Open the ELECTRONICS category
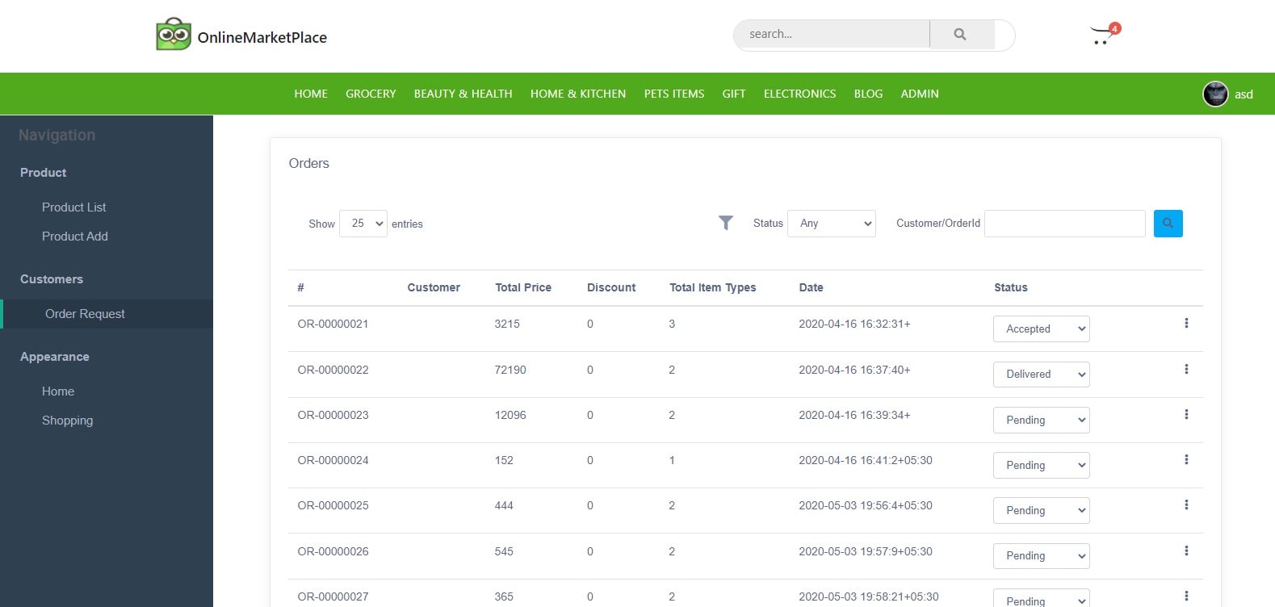1275x607 pixels. coord(800,94)
